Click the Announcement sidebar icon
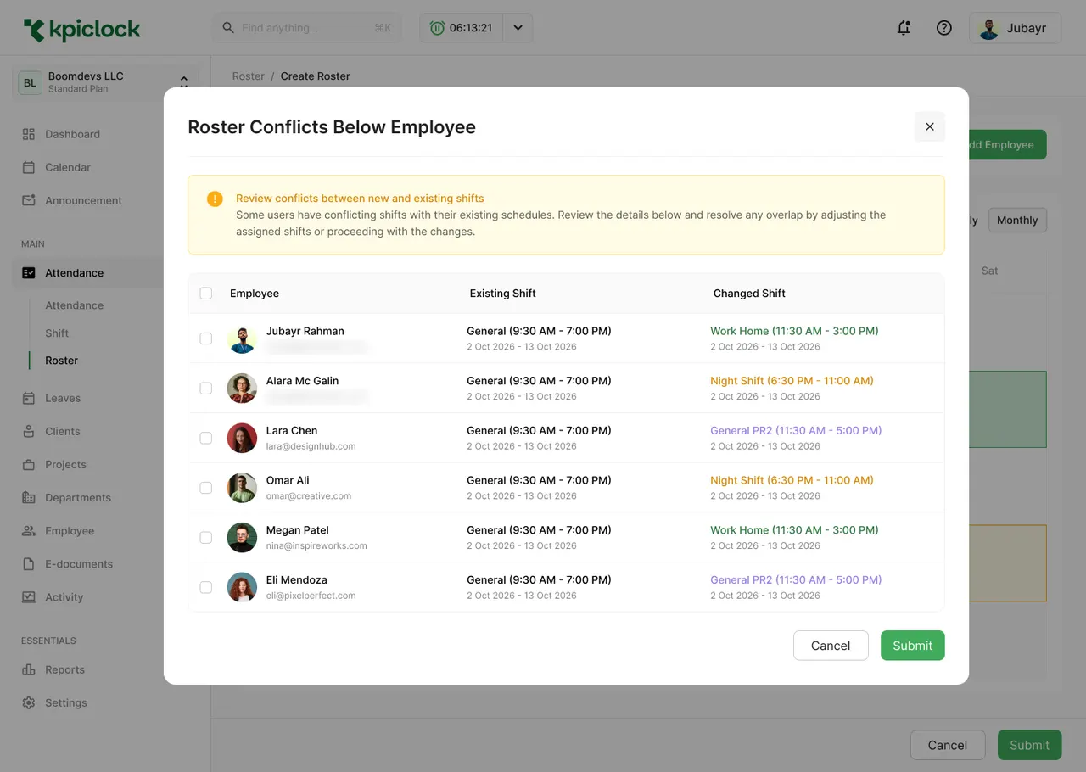The image size is (1086, 772). click(x=29, y=200)
